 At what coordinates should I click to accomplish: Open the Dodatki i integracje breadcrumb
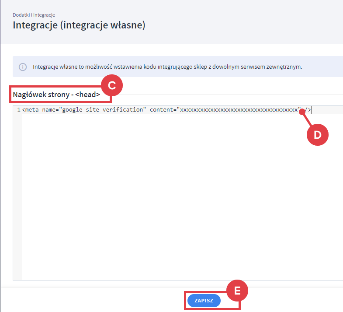pyautogui.click(x=34, y=15)
